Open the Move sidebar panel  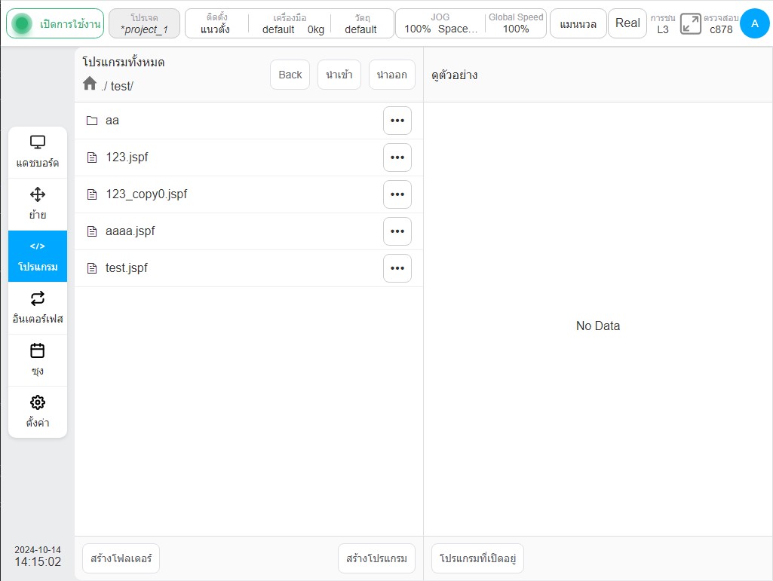[x=38, y=204]
